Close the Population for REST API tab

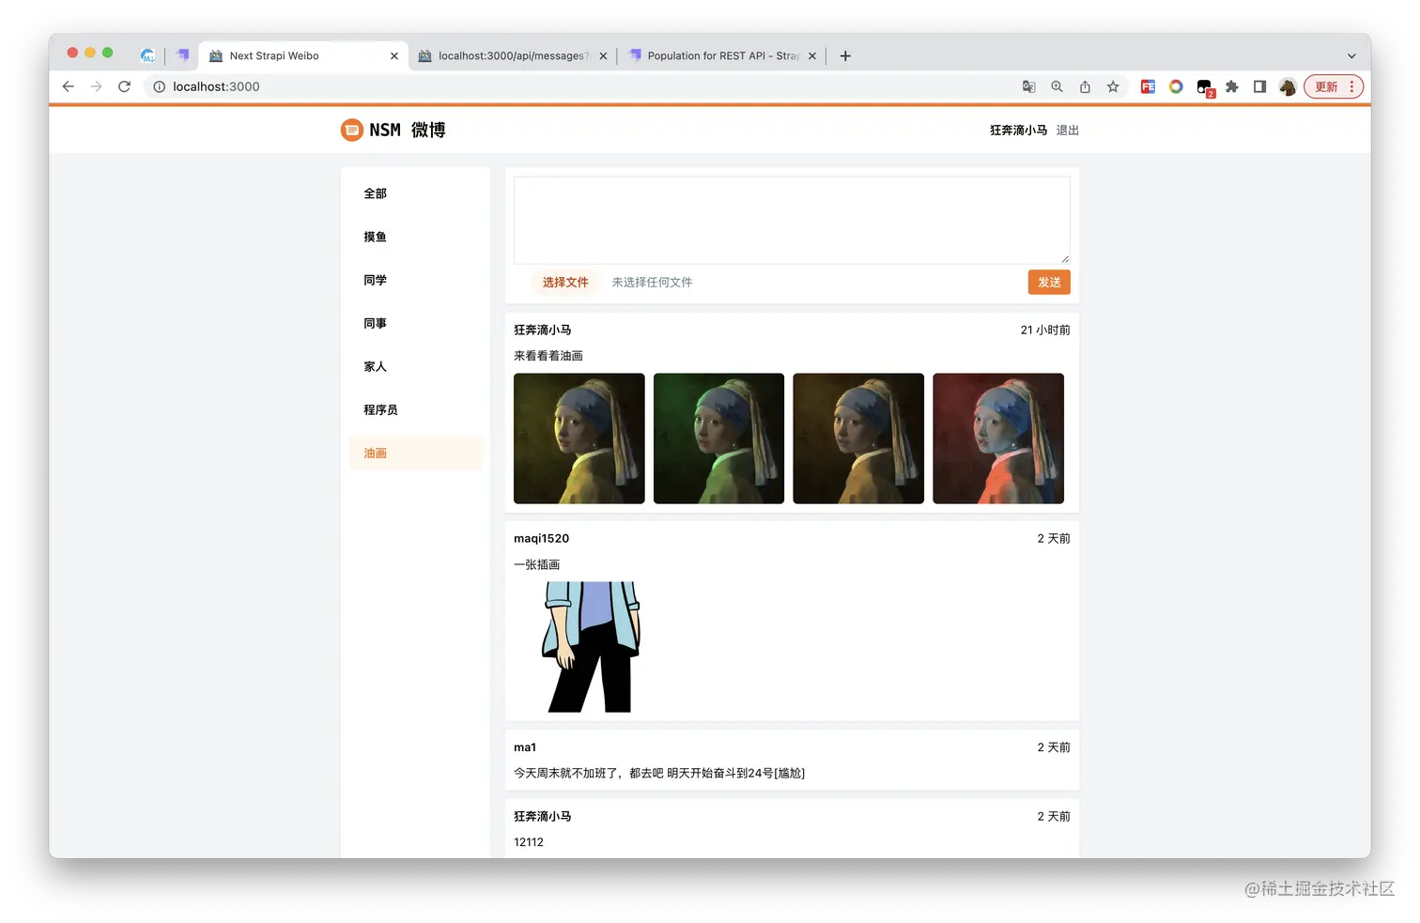click(x=812, y=55)
